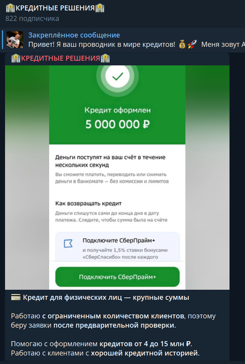Click the bank emoji after the channel header title

[x=99, y=8]
